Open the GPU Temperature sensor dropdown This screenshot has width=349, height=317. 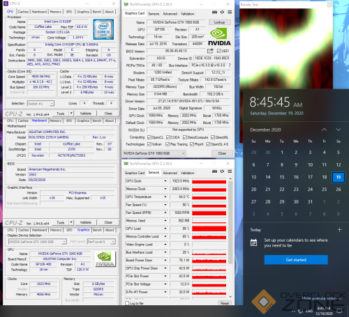(165, 196)
